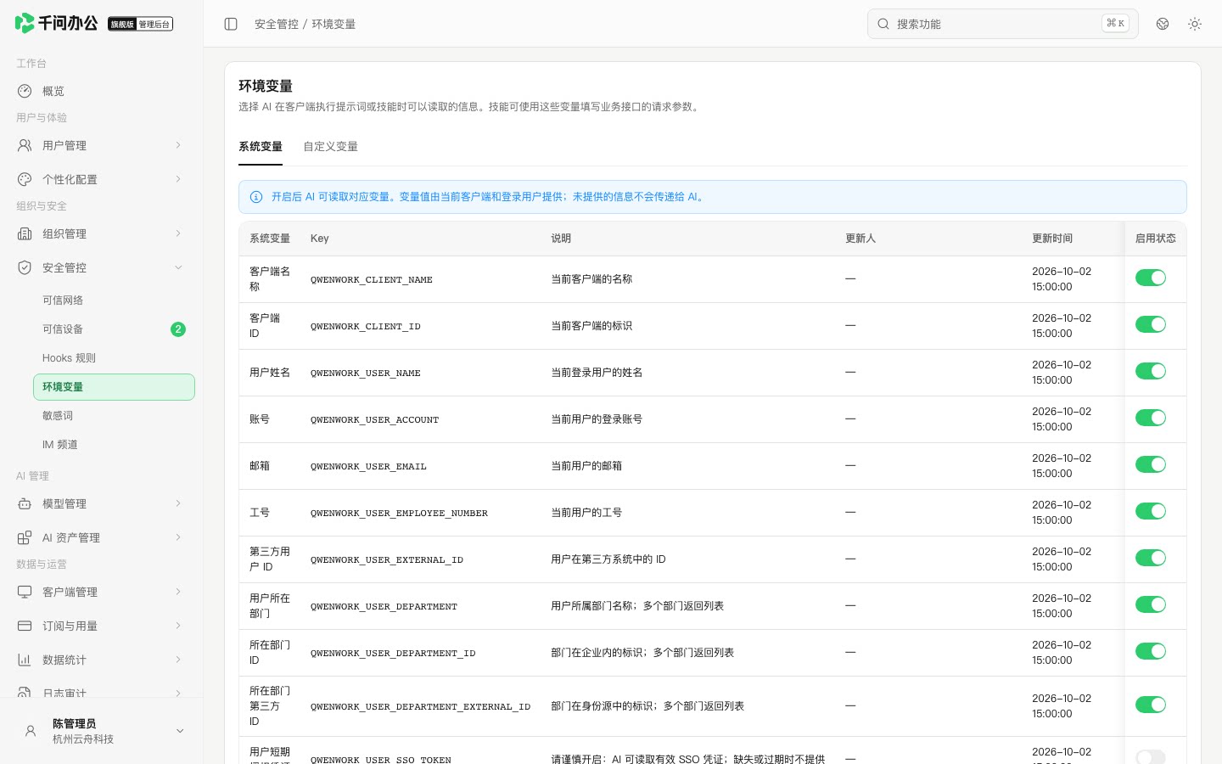Expand the 组织管理 chevron
Viewport: 1222px width, 764px height.
pos(178,233)
